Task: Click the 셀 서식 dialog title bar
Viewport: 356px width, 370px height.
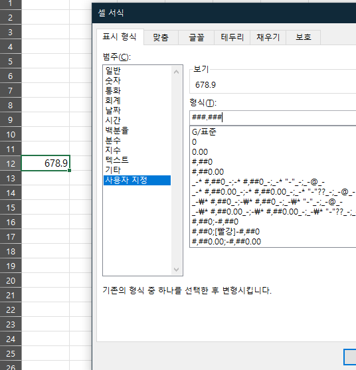Action: click(x=224, y=13)
